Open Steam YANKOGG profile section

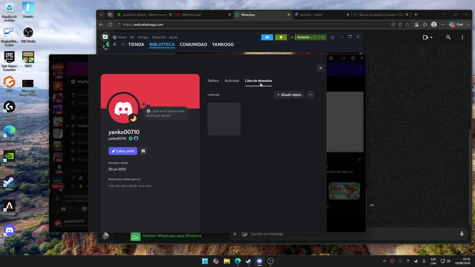pos(223,44)
